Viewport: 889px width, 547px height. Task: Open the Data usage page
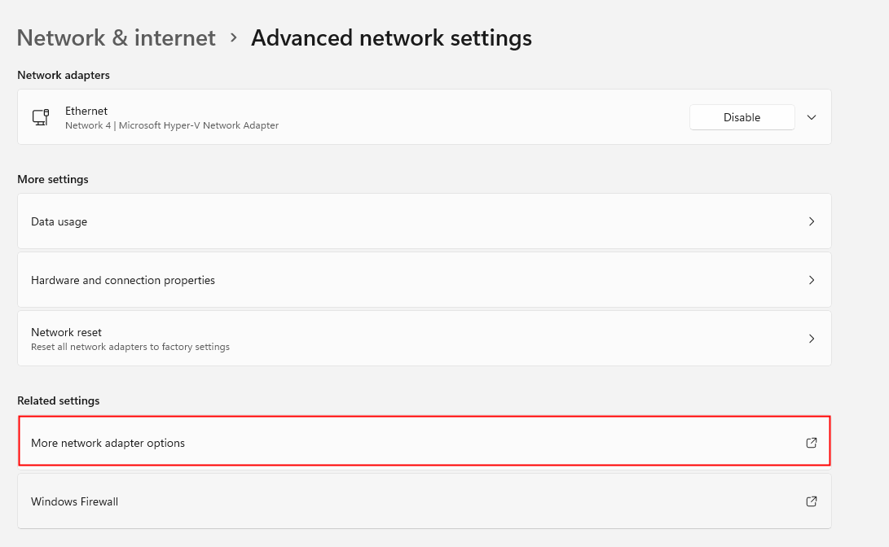pyautogui.click(x=424, y=221)
